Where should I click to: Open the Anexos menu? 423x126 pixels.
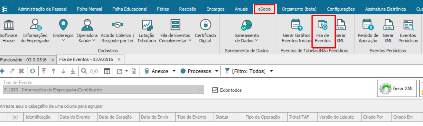(x=160, y=71)
